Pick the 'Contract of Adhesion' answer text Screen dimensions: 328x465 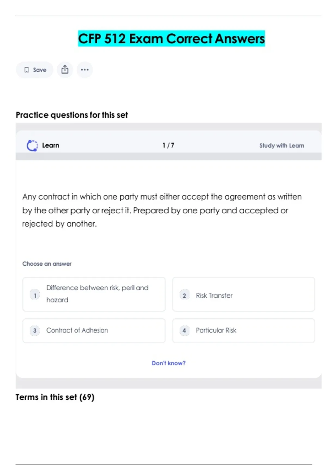coord(77,330)
